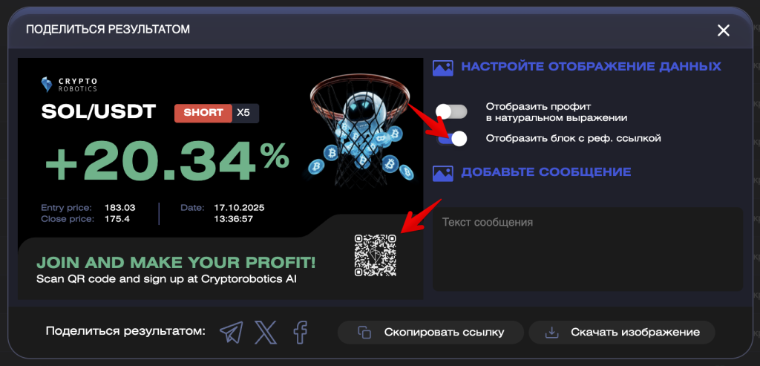Screen dimensions: 760x366
Task: Click the copy icon in "Скопировать ссылку"
Action: click(x=364, y=333)
